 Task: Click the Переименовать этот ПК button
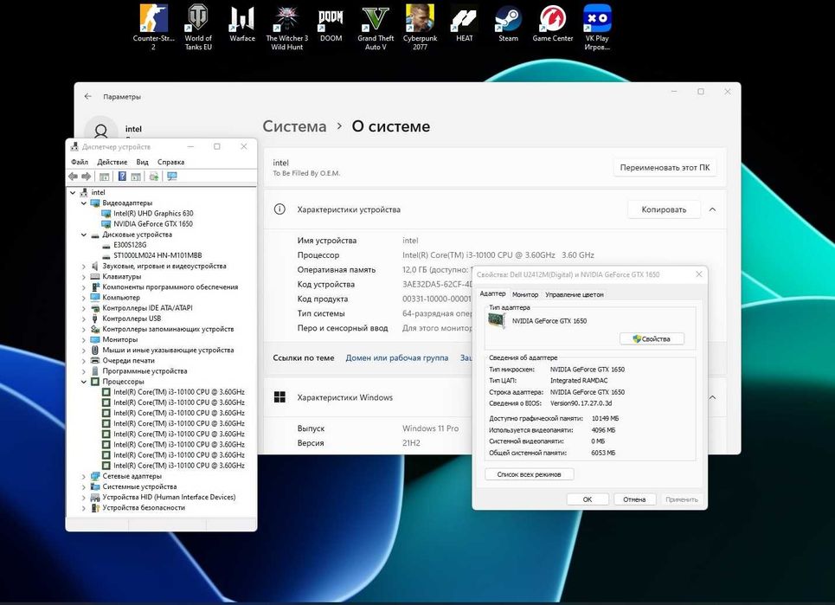pyautogui.click(x=665, y=167)
